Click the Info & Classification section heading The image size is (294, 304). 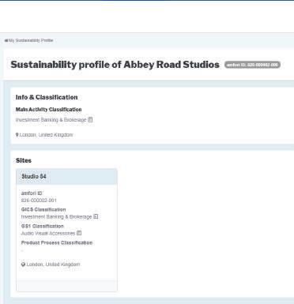click(x=47, y=97)
